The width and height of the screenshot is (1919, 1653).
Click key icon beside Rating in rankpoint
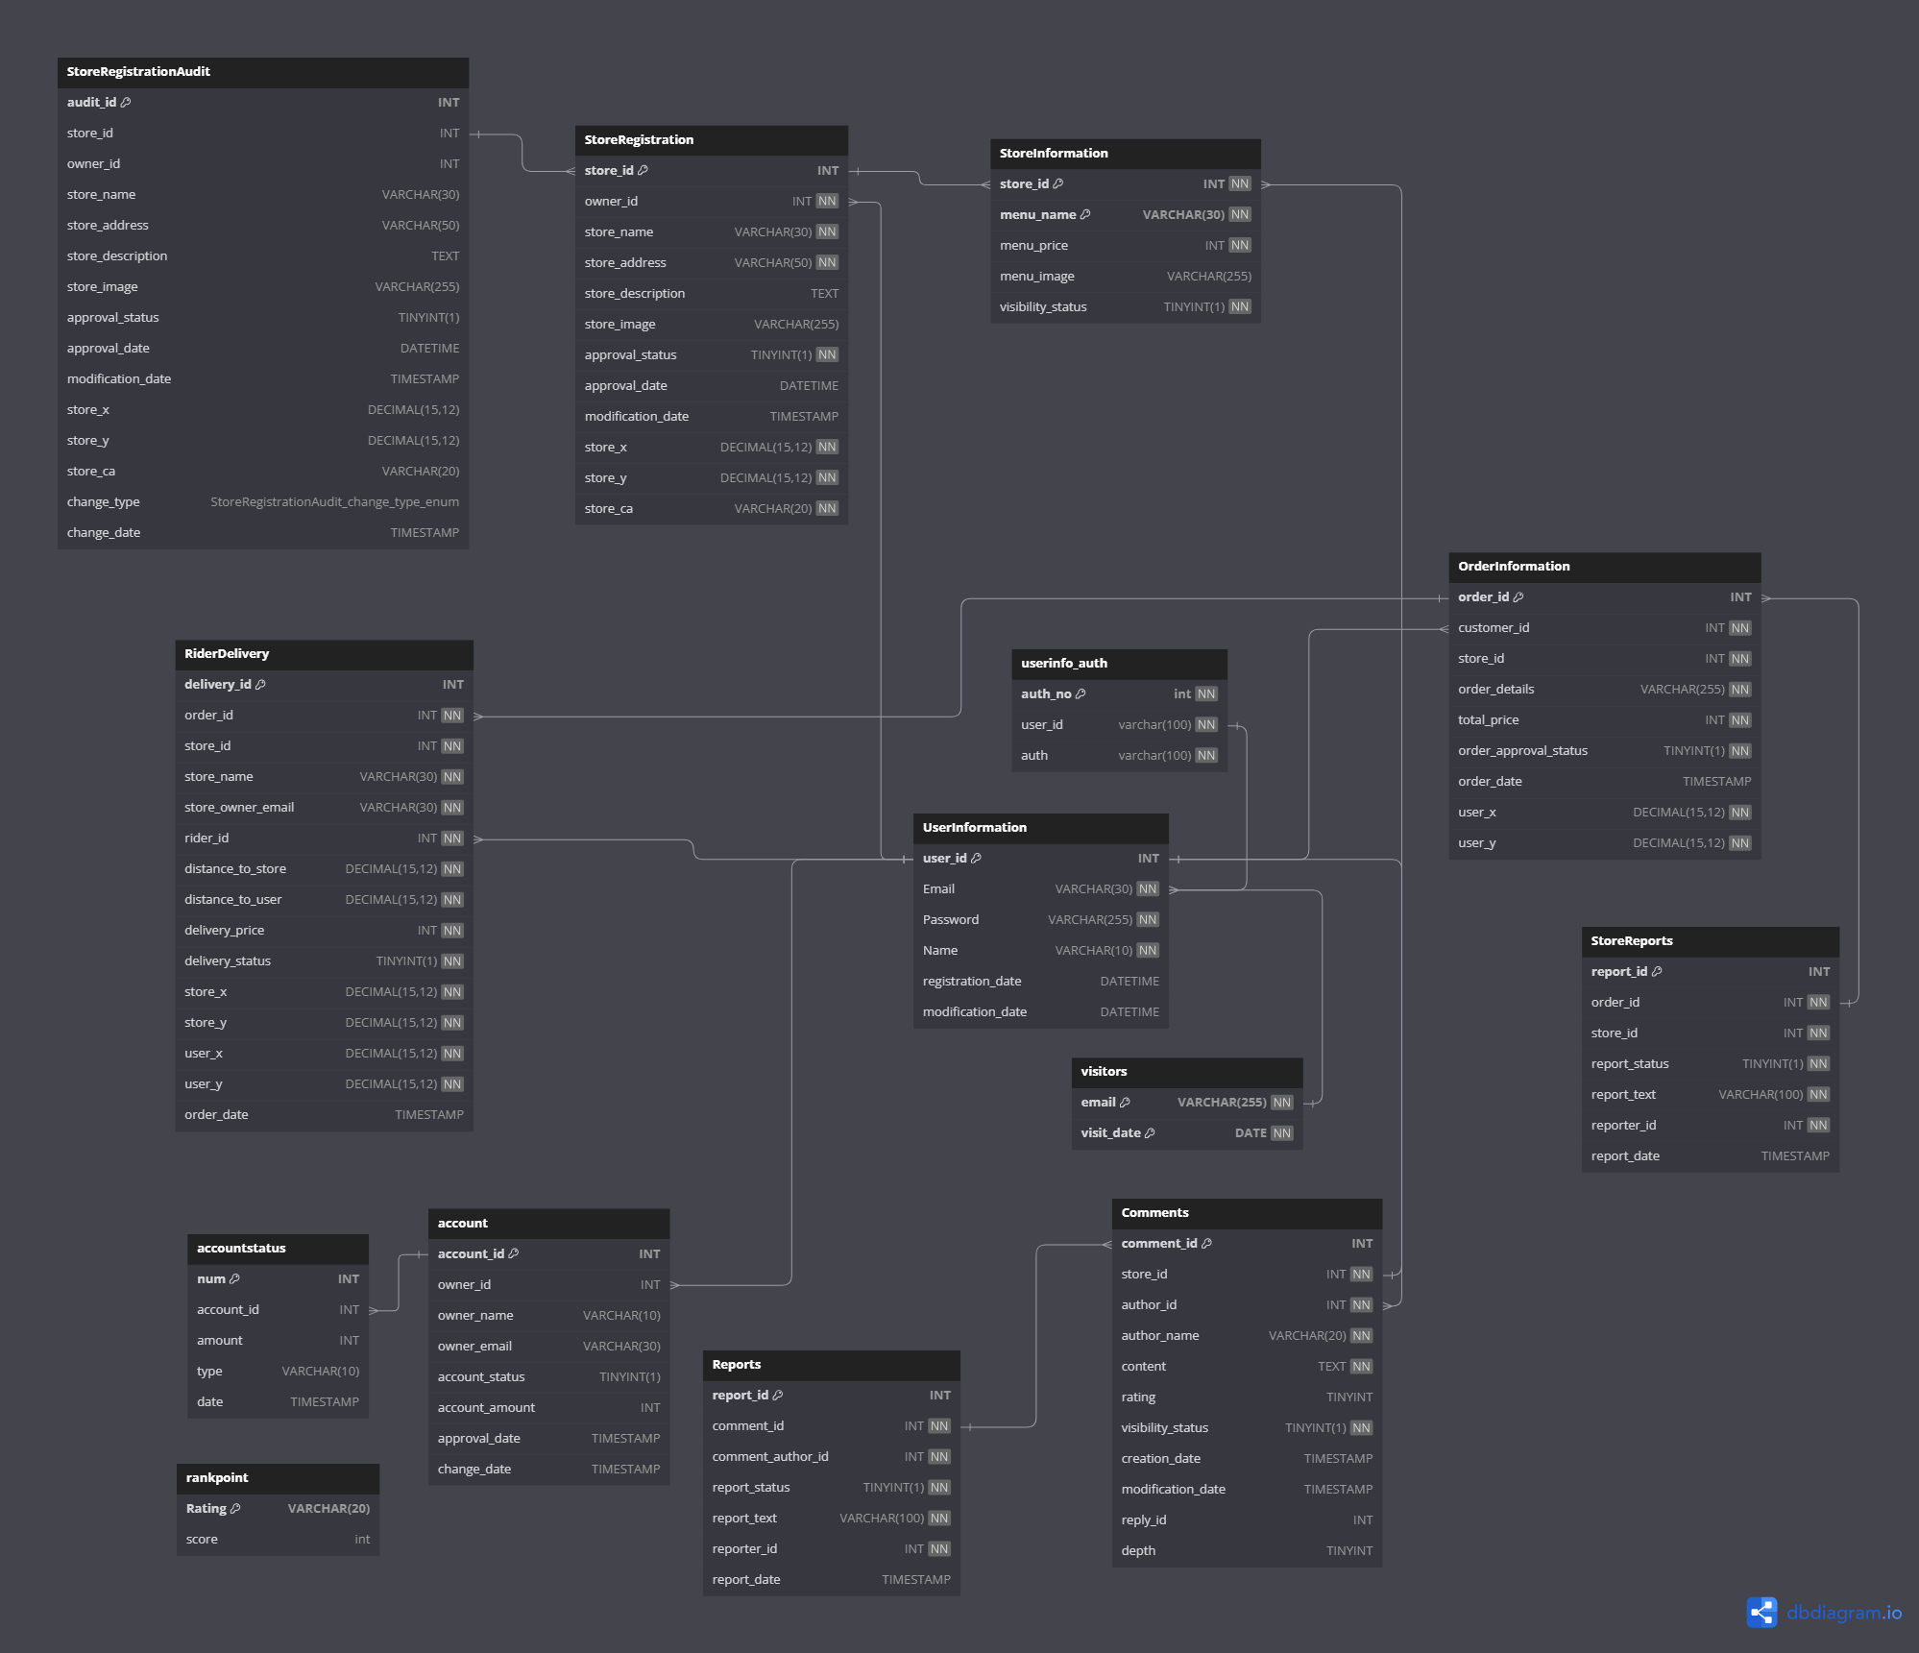235,1508
